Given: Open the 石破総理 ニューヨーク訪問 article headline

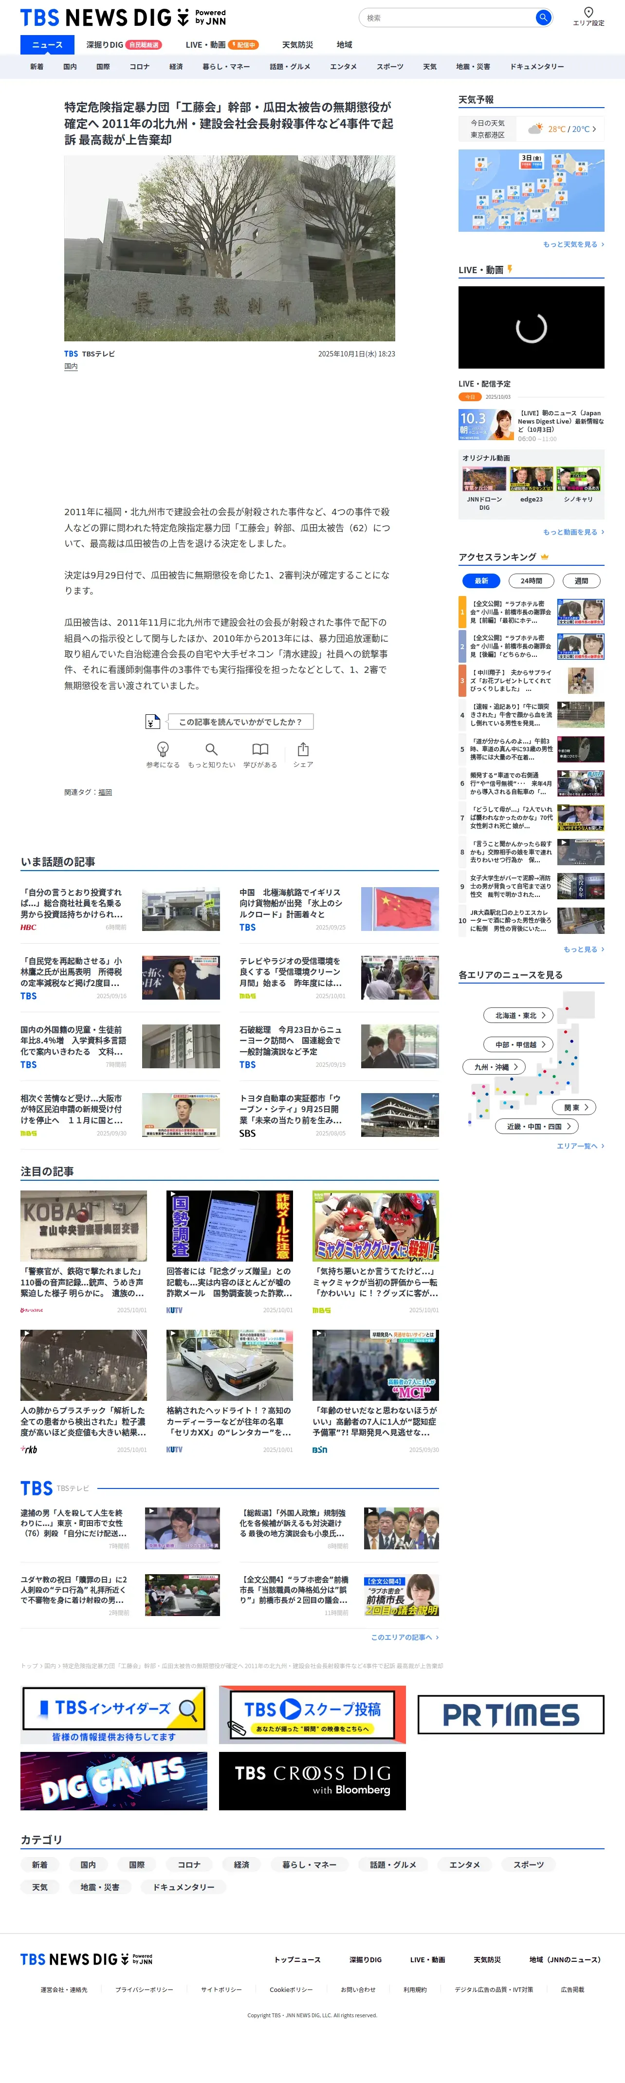Looking at the screenshot, I should [x=290, y=1041].
